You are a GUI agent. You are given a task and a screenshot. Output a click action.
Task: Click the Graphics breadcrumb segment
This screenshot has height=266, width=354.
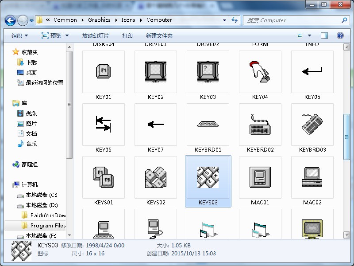tap(99, 20)
